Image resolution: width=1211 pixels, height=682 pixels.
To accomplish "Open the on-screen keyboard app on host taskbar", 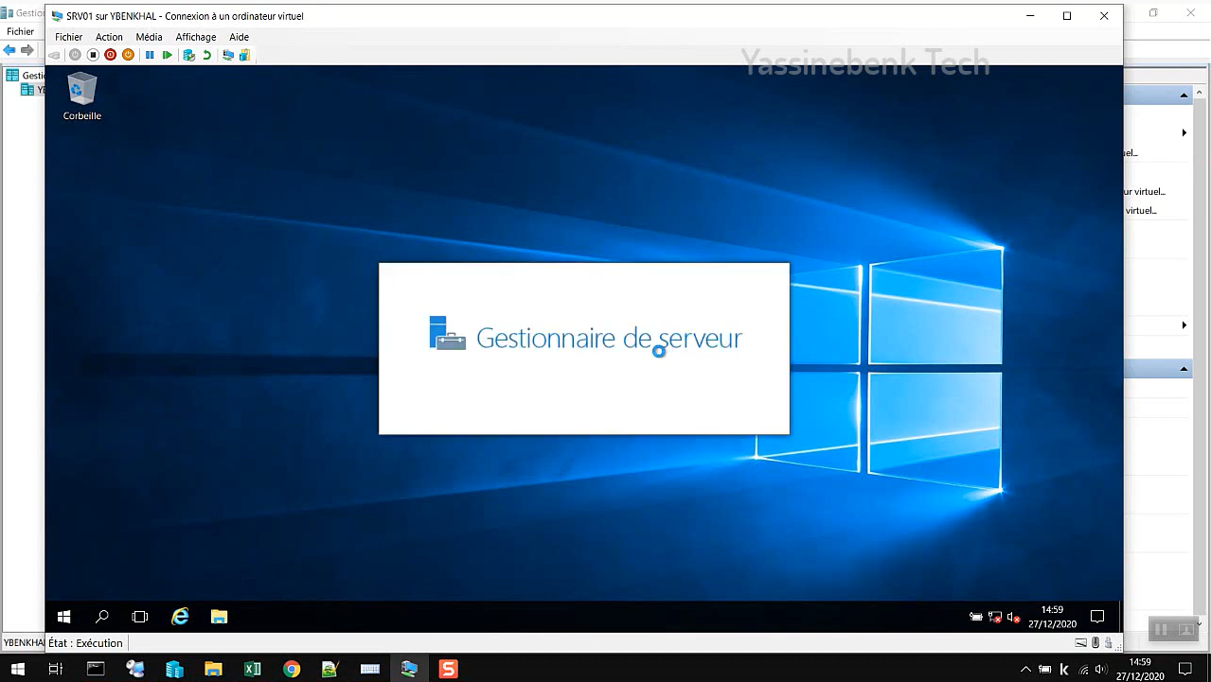I will (x=370, y=669).
